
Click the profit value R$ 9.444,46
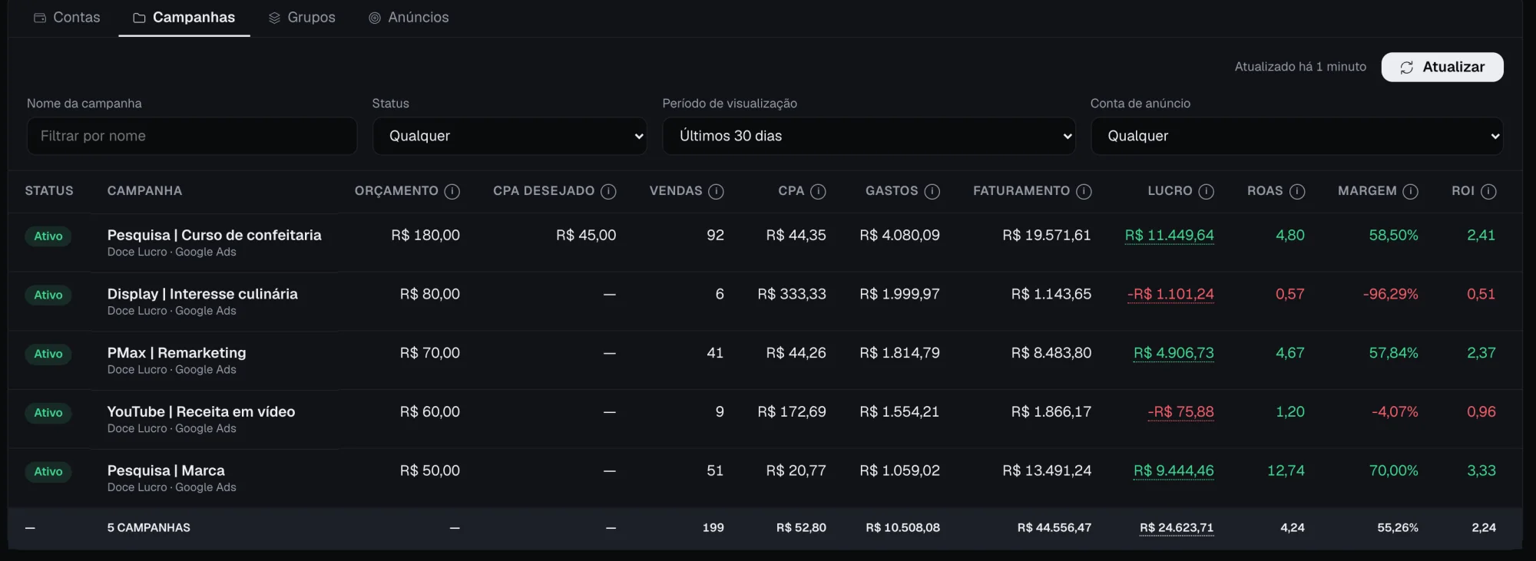[x=1174, y=470]
